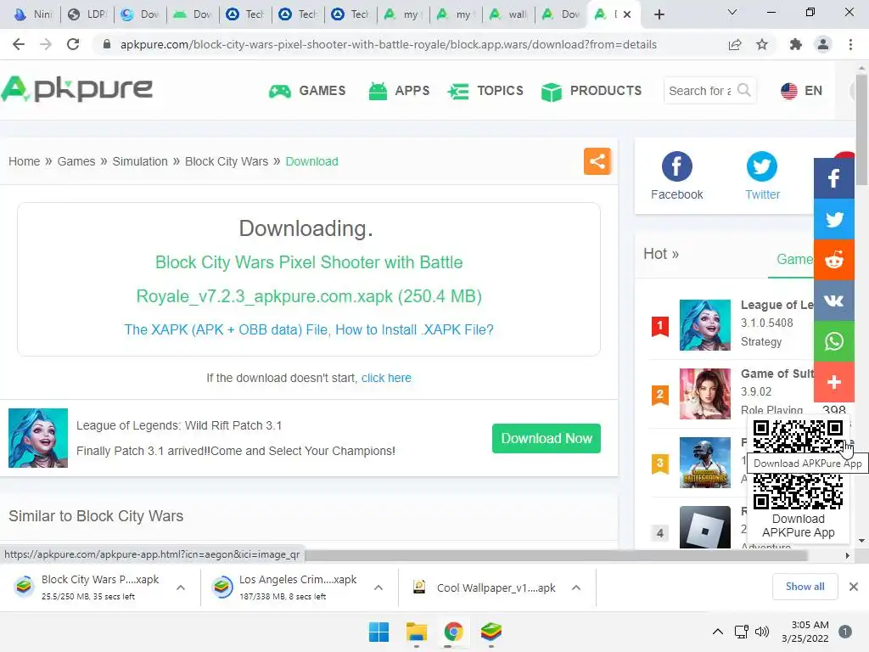Click the search magnifier icon

pos(743,90)
